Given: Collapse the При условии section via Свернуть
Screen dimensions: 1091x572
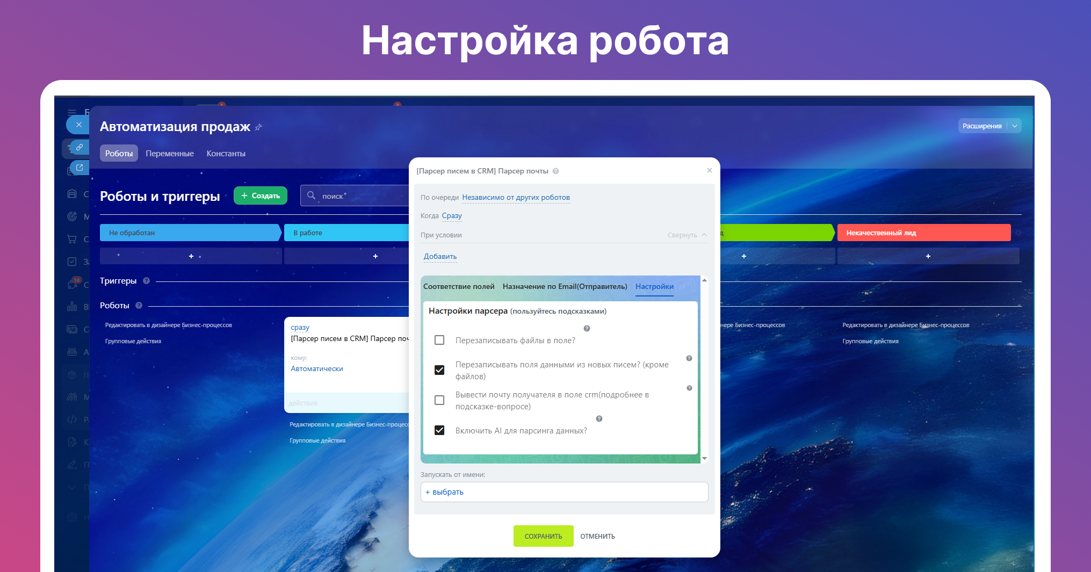Looking at the screenshot, I should point(687,235).
